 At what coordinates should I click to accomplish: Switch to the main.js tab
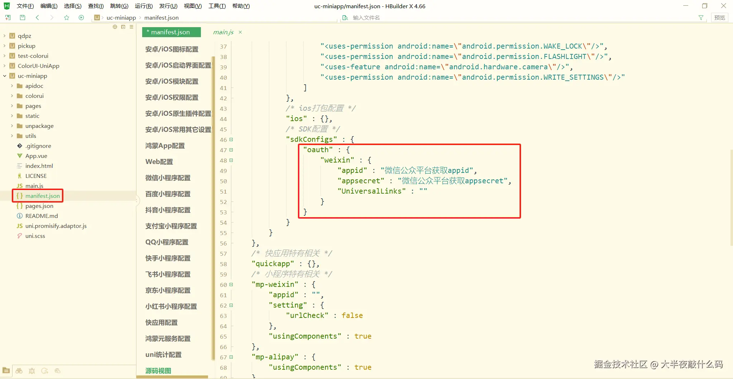[223, 32]
